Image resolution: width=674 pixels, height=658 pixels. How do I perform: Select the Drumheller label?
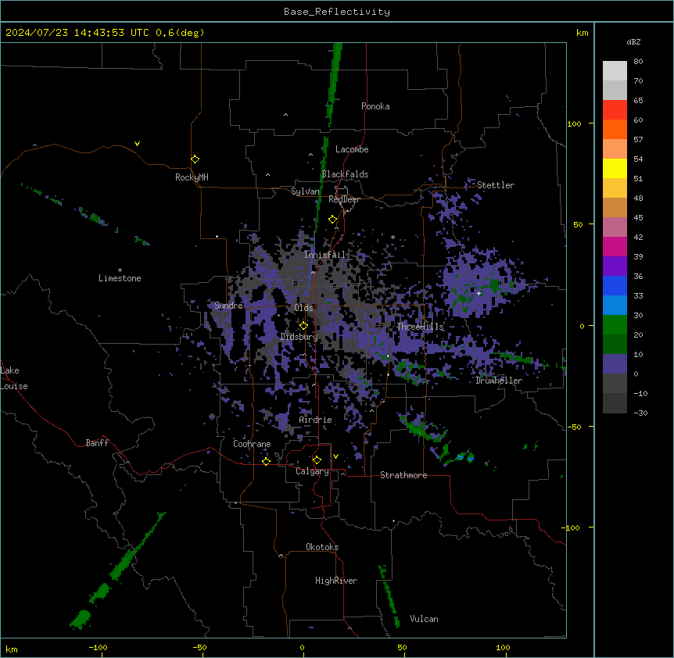click(499, 381)
